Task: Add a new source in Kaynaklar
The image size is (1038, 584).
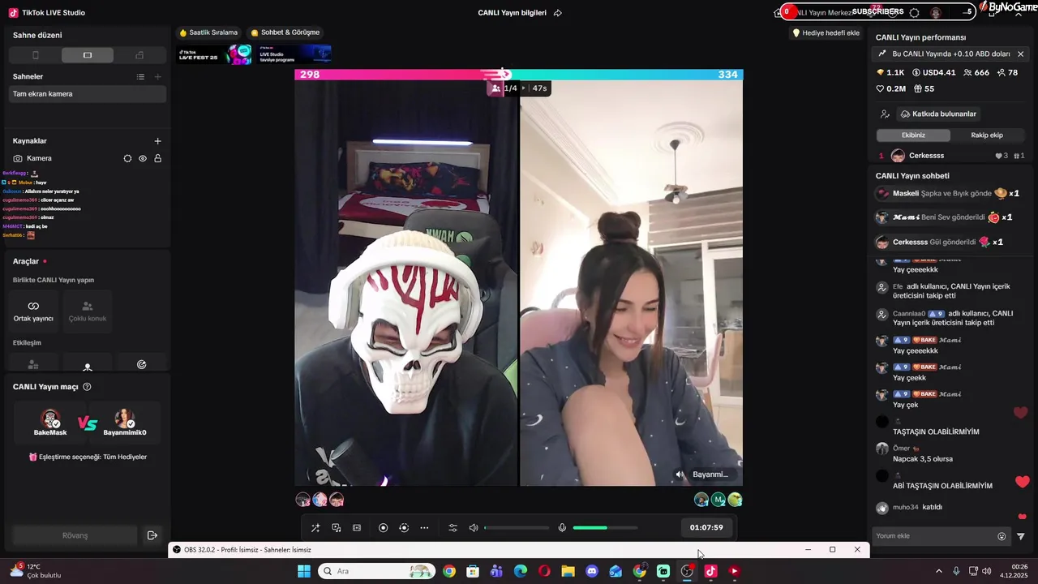Action: click(x=157, y=141)
